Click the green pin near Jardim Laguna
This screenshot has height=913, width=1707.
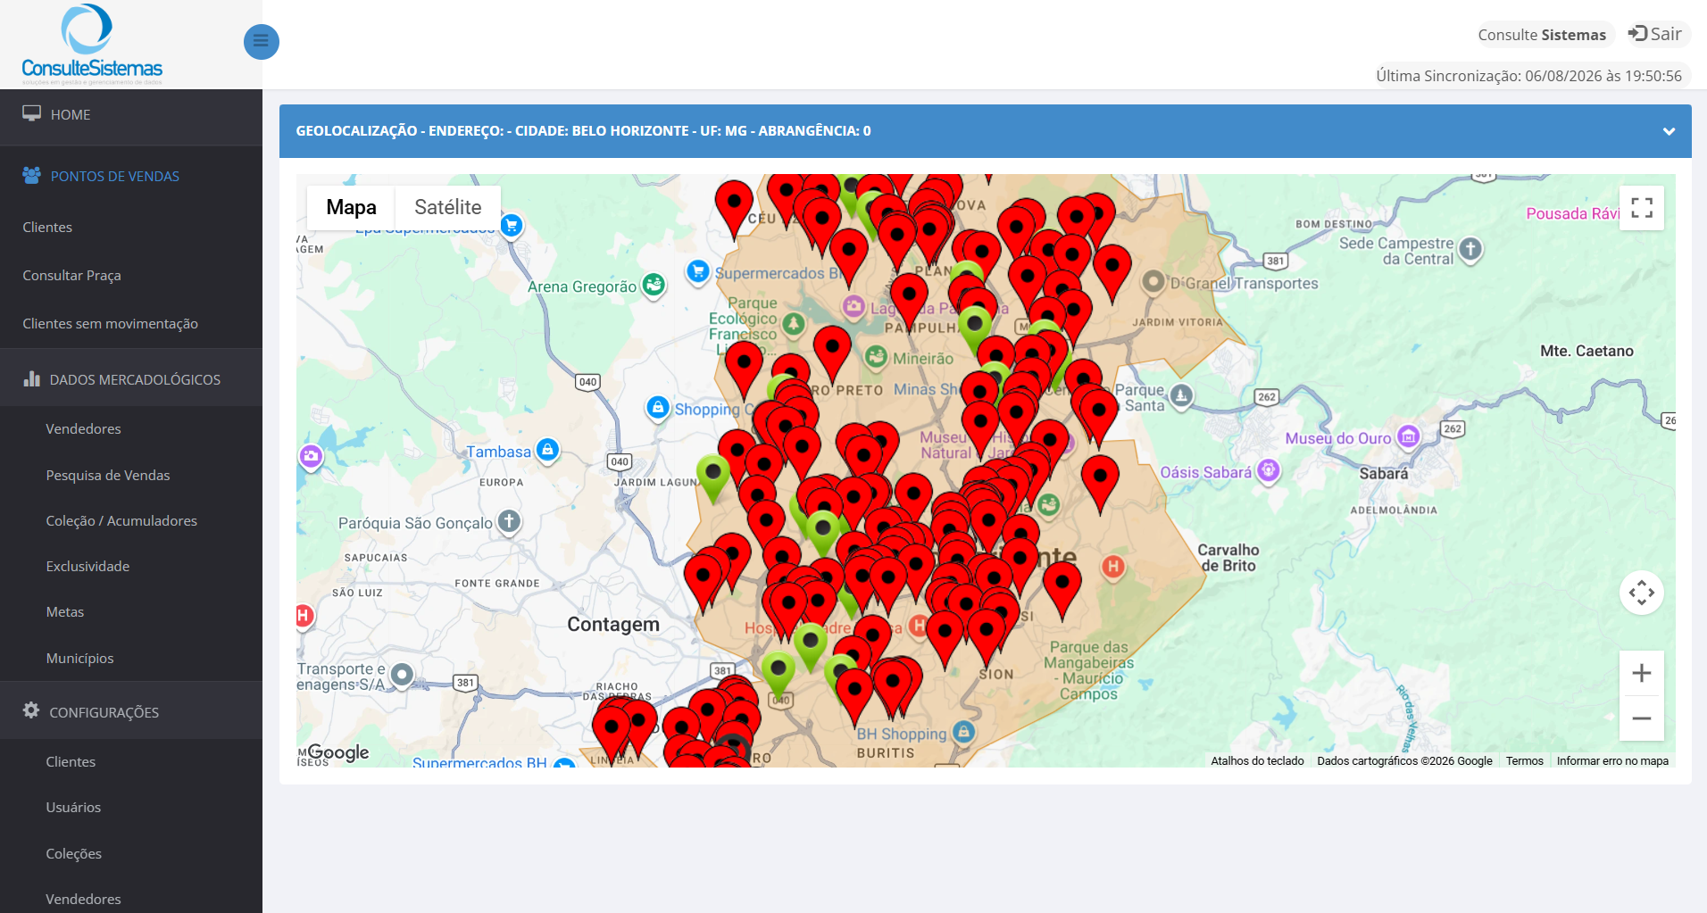[x=712, y=477]
